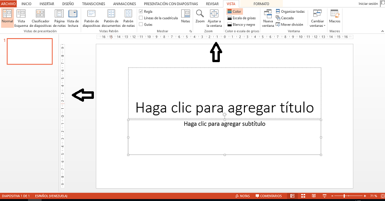Image resolution: width=385 pixels, height=201 pixels.
Task: Click Patrón de diapositivas icon
Action: click(91, 15)
